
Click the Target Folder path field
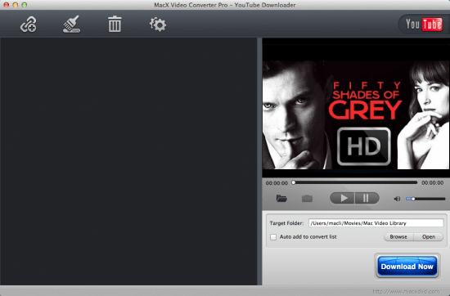376,223
